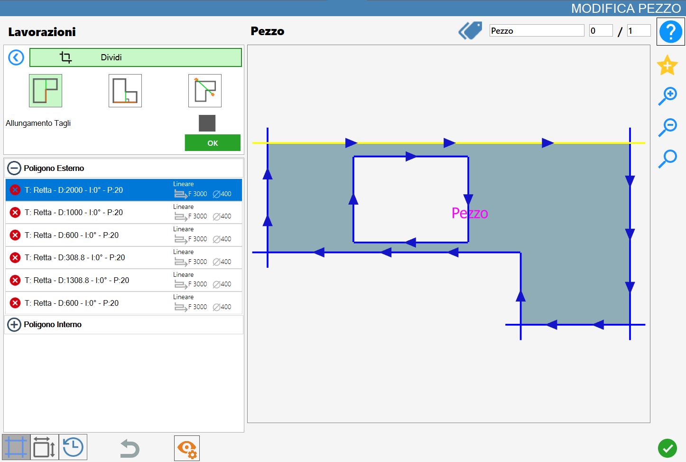Select the Retta D:1308.8 row
Screen dimensions: 686x462
[x=124, y=280]
